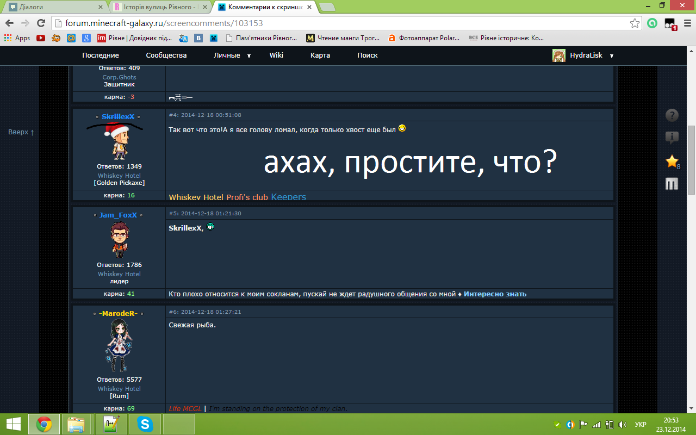Bookmark the page with the star icon

(x=635, y=23)
